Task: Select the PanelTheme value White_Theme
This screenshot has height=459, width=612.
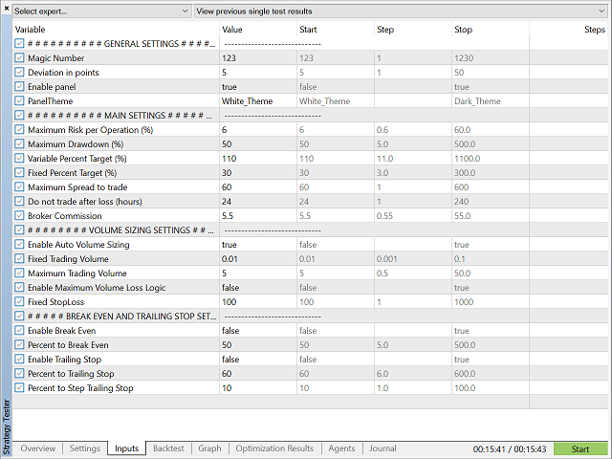Action: click(247, 101)
